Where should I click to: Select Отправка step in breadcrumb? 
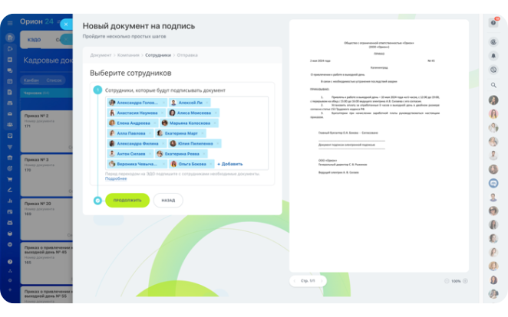click(x=187, y=55)
